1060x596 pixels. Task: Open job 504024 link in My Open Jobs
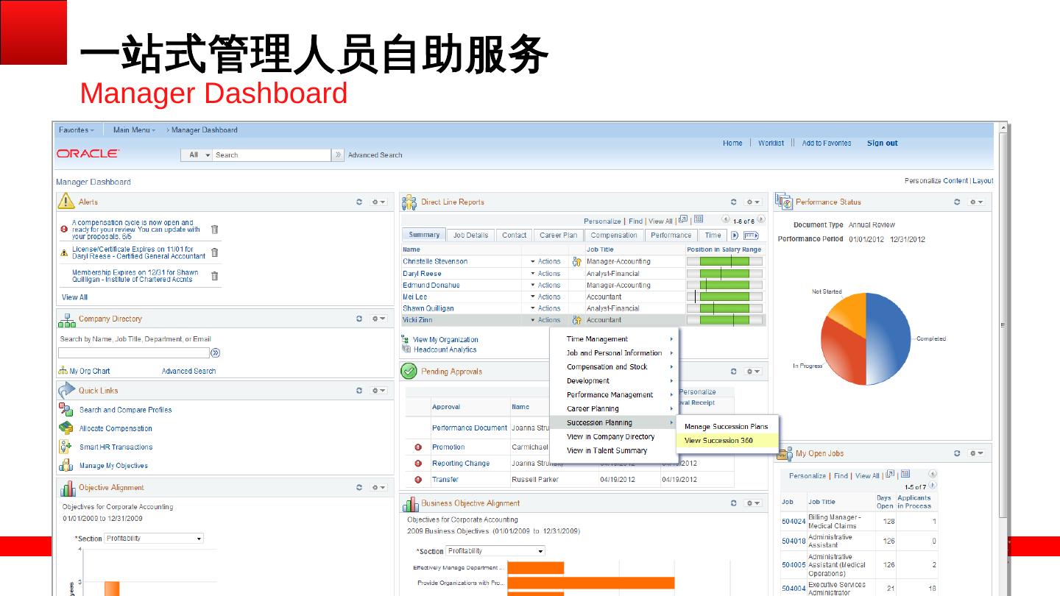tap(794, 522)
